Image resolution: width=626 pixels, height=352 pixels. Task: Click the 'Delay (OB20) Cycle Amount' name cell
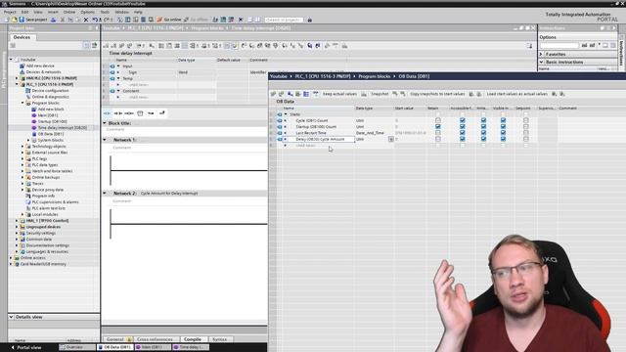pyautogui.click(x=319, y=139)
